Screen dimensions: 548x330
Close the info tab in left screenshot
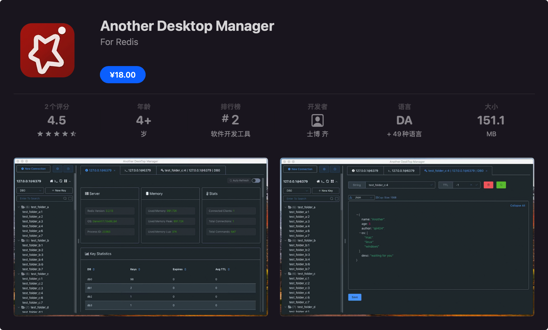click(x=115, y=171)
